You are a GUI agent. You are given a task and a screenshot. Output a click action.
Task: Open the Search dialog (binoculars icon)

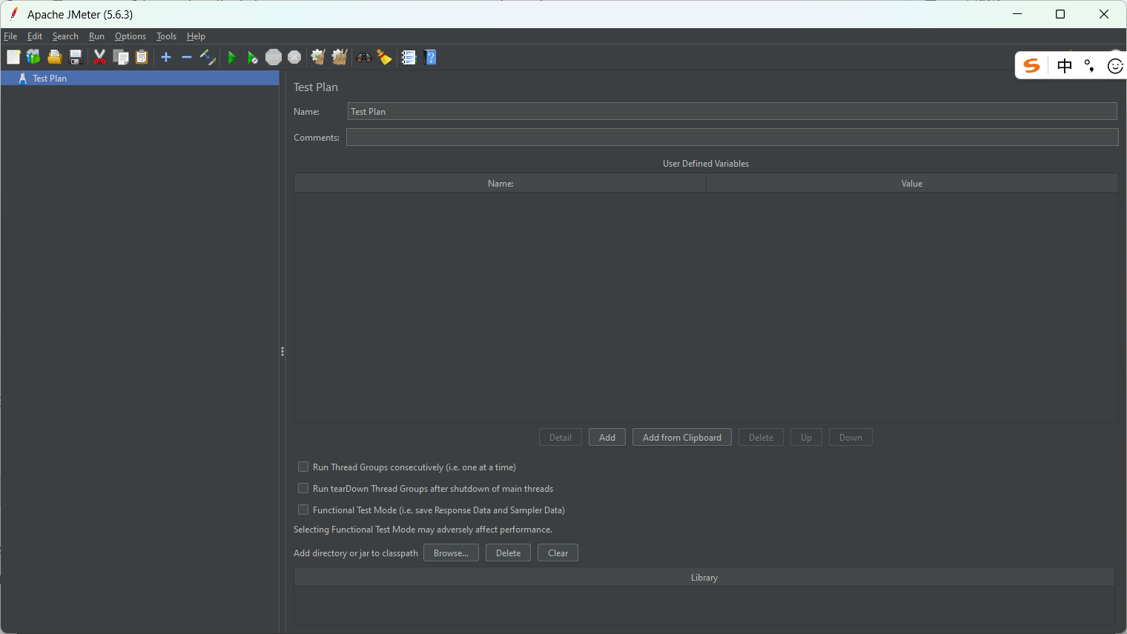(x=363, y=57)
